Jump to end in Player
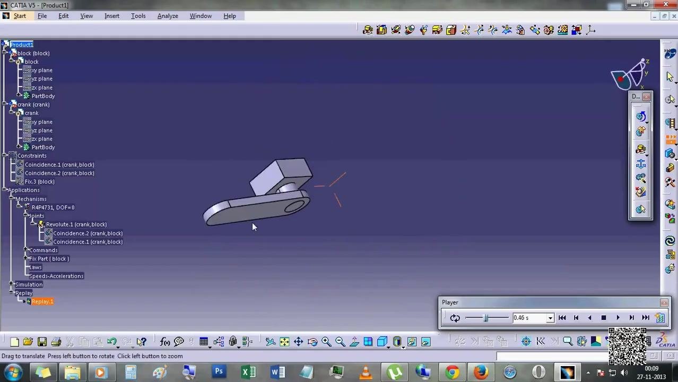 pos(645,318)
